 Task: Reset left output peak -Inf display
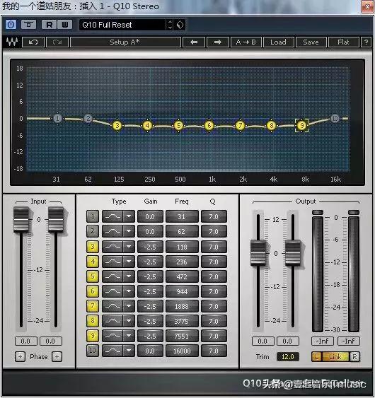pyautogui.click(x=323, y=341)
